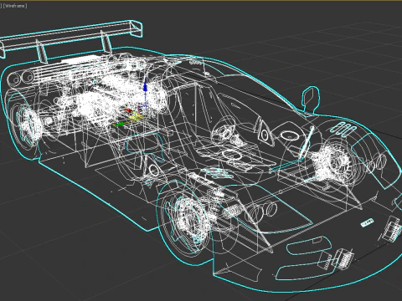Select the green Y-axis gizmo arrow
Image resolution: width=402 pixels, height=301 pixels.
click(120, 124)
